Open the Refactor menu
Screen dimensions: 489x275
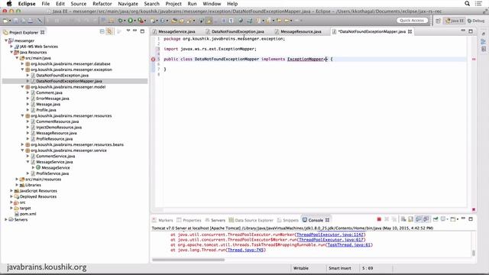click(102, 4)
